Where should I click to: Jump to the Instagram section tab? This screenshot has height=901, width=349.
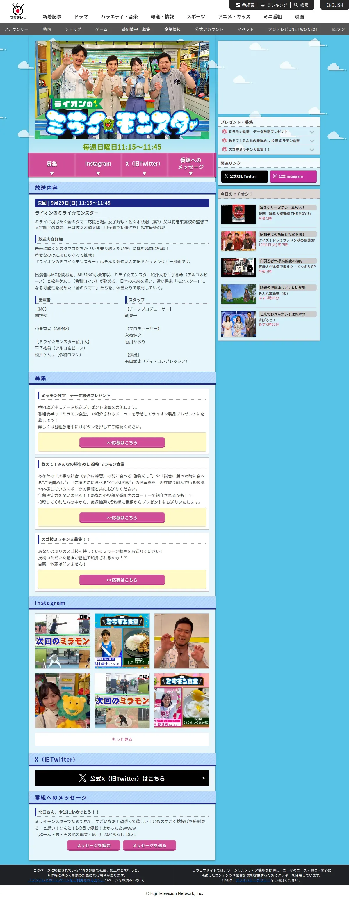(98, 165)
